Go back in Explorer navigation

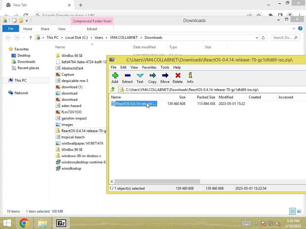pyautogui.click(x=8, y=37)
